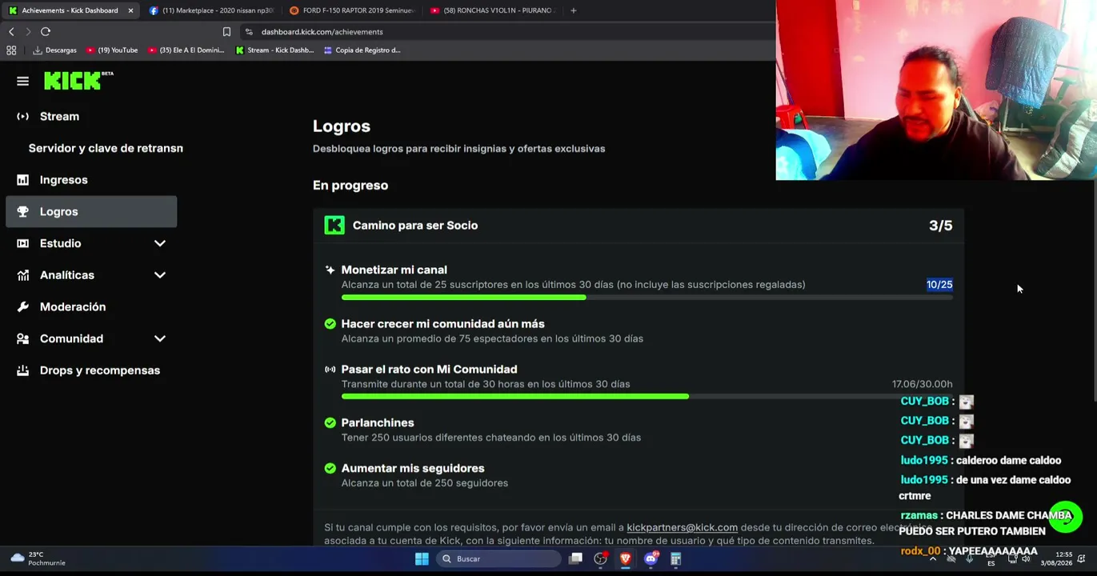
Task: Open Drops y recompensas in the sidebar
Action: click(91, 370)
